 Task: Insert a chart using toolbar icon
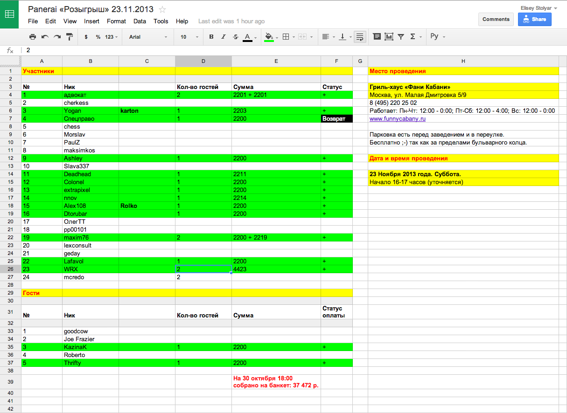pos(389,37)
